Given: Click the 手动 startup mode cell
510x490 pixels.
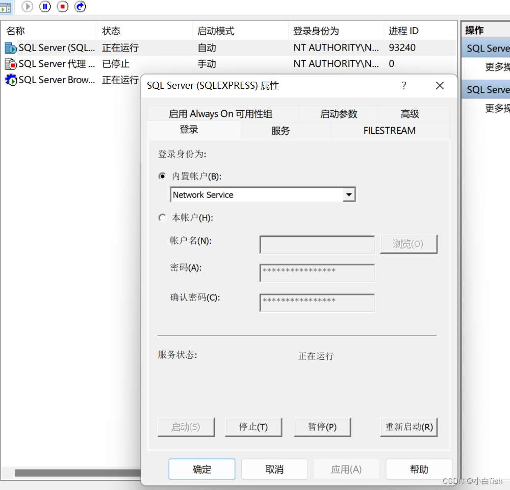Looking at the screenshot, I should (x=207, y=64).
